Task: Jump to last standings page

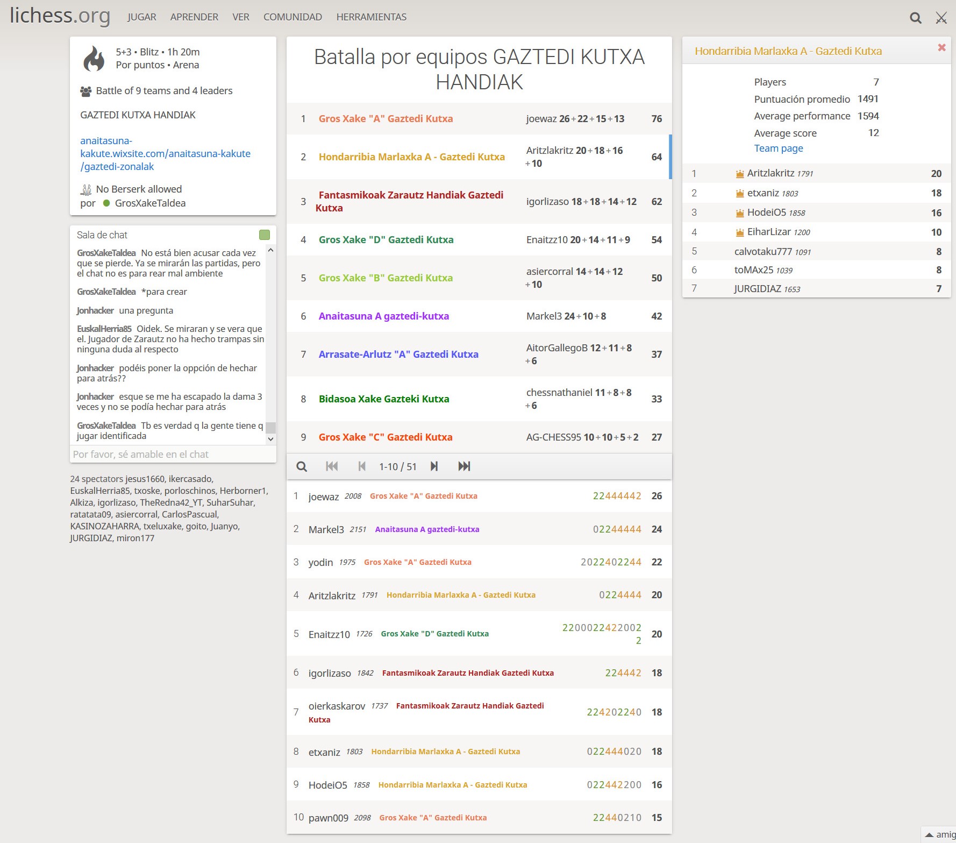Action: pos(464,466)
